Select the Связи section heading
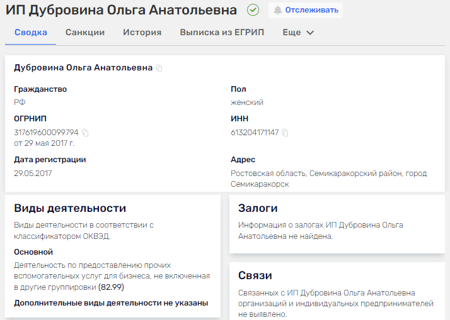The height and width of the screenshot is (320, 450). (255, 275)
